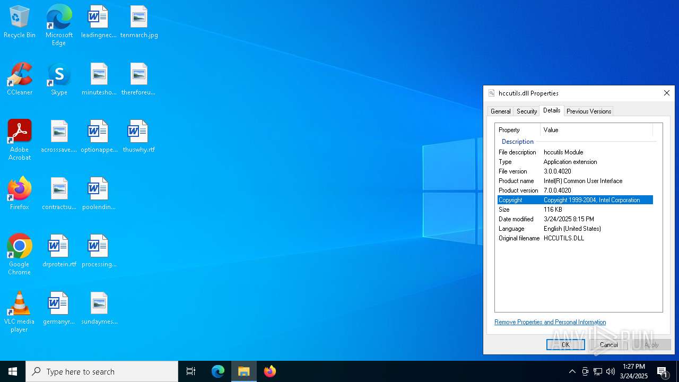Select the thereforeu image file icon
The width and height of the screenshot is (679, 382).
[x=138, y=80]
